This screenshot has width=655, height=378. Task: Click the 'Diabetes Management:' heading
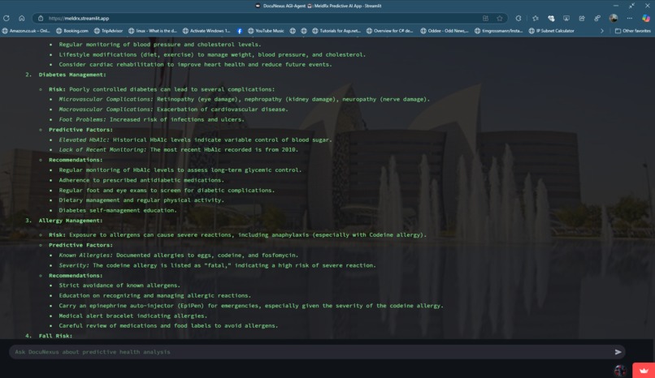pyautogui.click(x=72, y=75)
